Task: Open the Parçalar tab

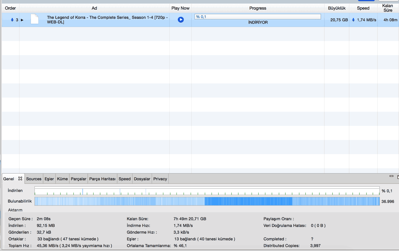Action: point(78,179)
